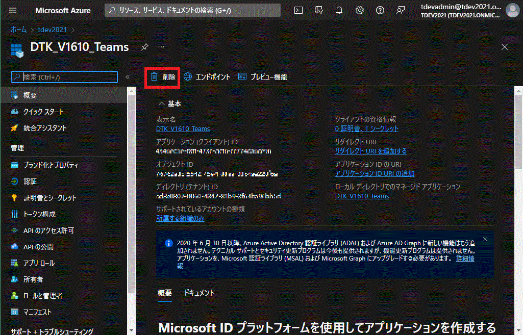
Task: Click the application (client) ID value
Action: pos(214,151)
